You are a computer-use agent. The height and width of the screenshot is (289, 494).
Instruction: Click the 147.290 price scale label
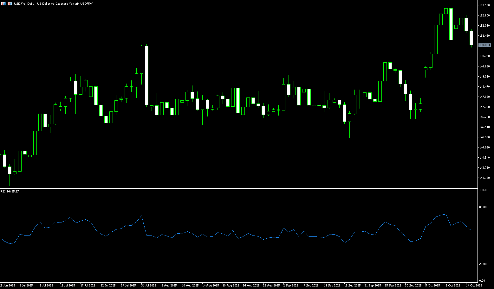click(x=484, y=107)
